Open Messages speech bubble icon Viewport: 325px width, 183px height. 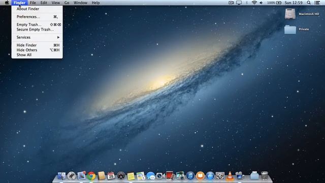pos(151,176)
